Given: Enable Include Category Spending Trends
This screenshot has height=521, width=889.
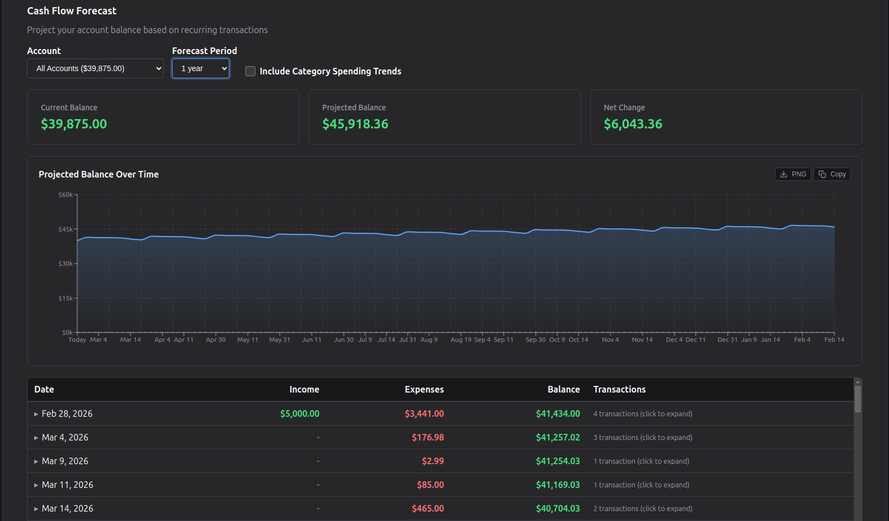Looking at the screenshot, I should pos(250,71).
